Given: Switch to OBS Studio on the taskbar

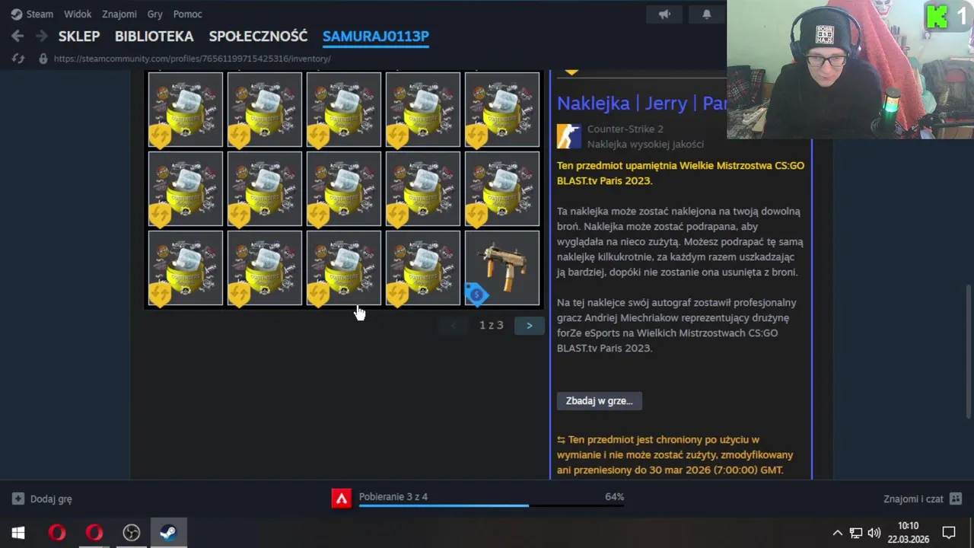Looking at the screenshot, I should point(131,533).
